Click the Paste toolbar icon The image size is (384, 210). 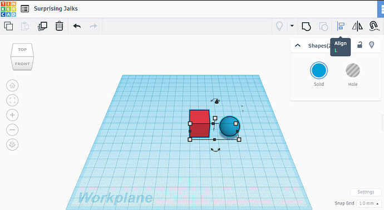click(x=25, y=26)
